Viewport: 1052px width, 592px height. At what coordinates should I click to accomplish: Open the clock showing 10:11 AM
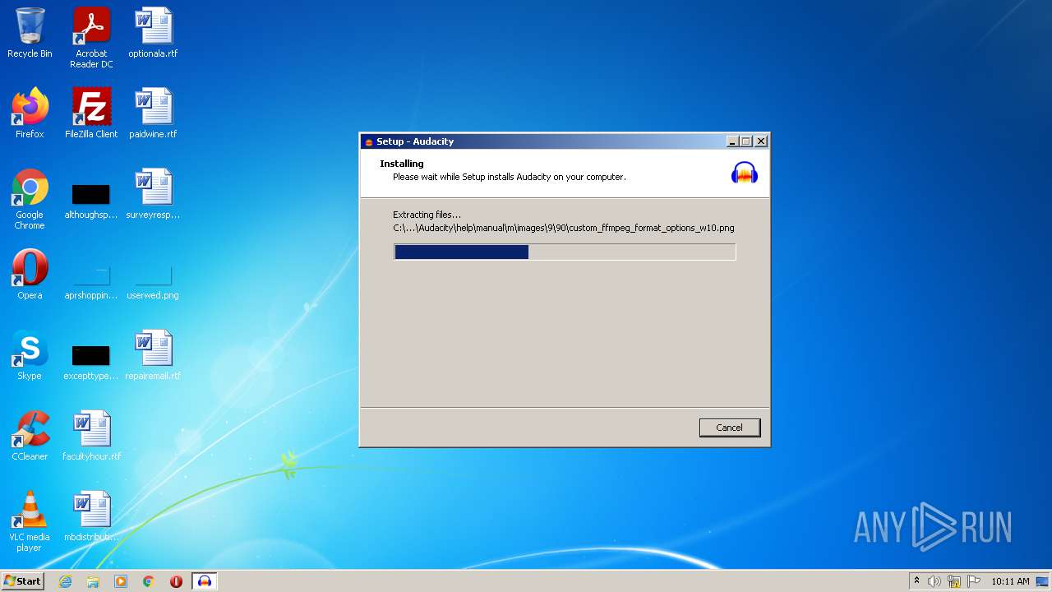click(1010, 581)
